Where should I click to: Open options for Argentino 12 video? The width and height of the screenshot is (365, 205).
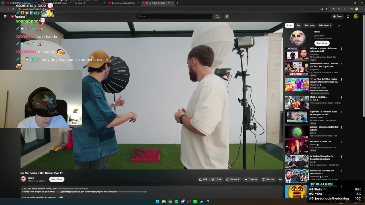(x=341, y=112)
